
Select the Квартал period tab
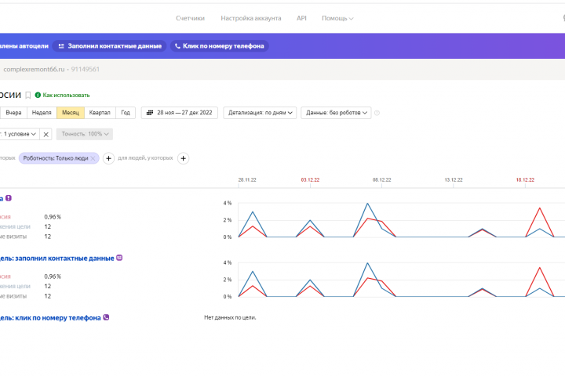(100, 113)
